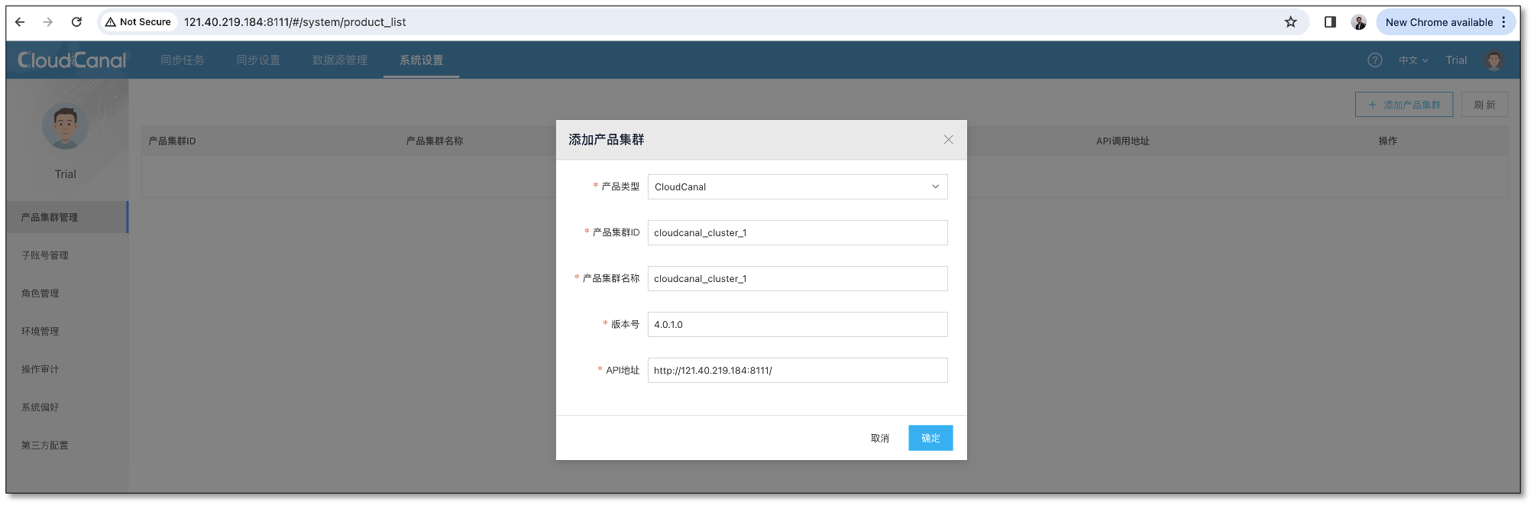The height and width of the screenshot is (509, 1537).
Task: Expand the 产品类型 CloudCanal dropdown
Action: point(797,187)
